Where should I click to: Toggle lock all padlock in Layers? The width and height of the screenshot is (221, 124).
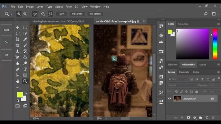click(196, 92)
